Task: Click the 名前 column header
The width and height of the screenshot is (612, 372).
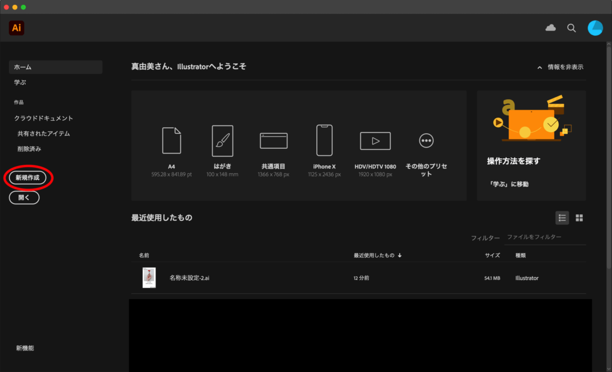Action: coord(144,256)
